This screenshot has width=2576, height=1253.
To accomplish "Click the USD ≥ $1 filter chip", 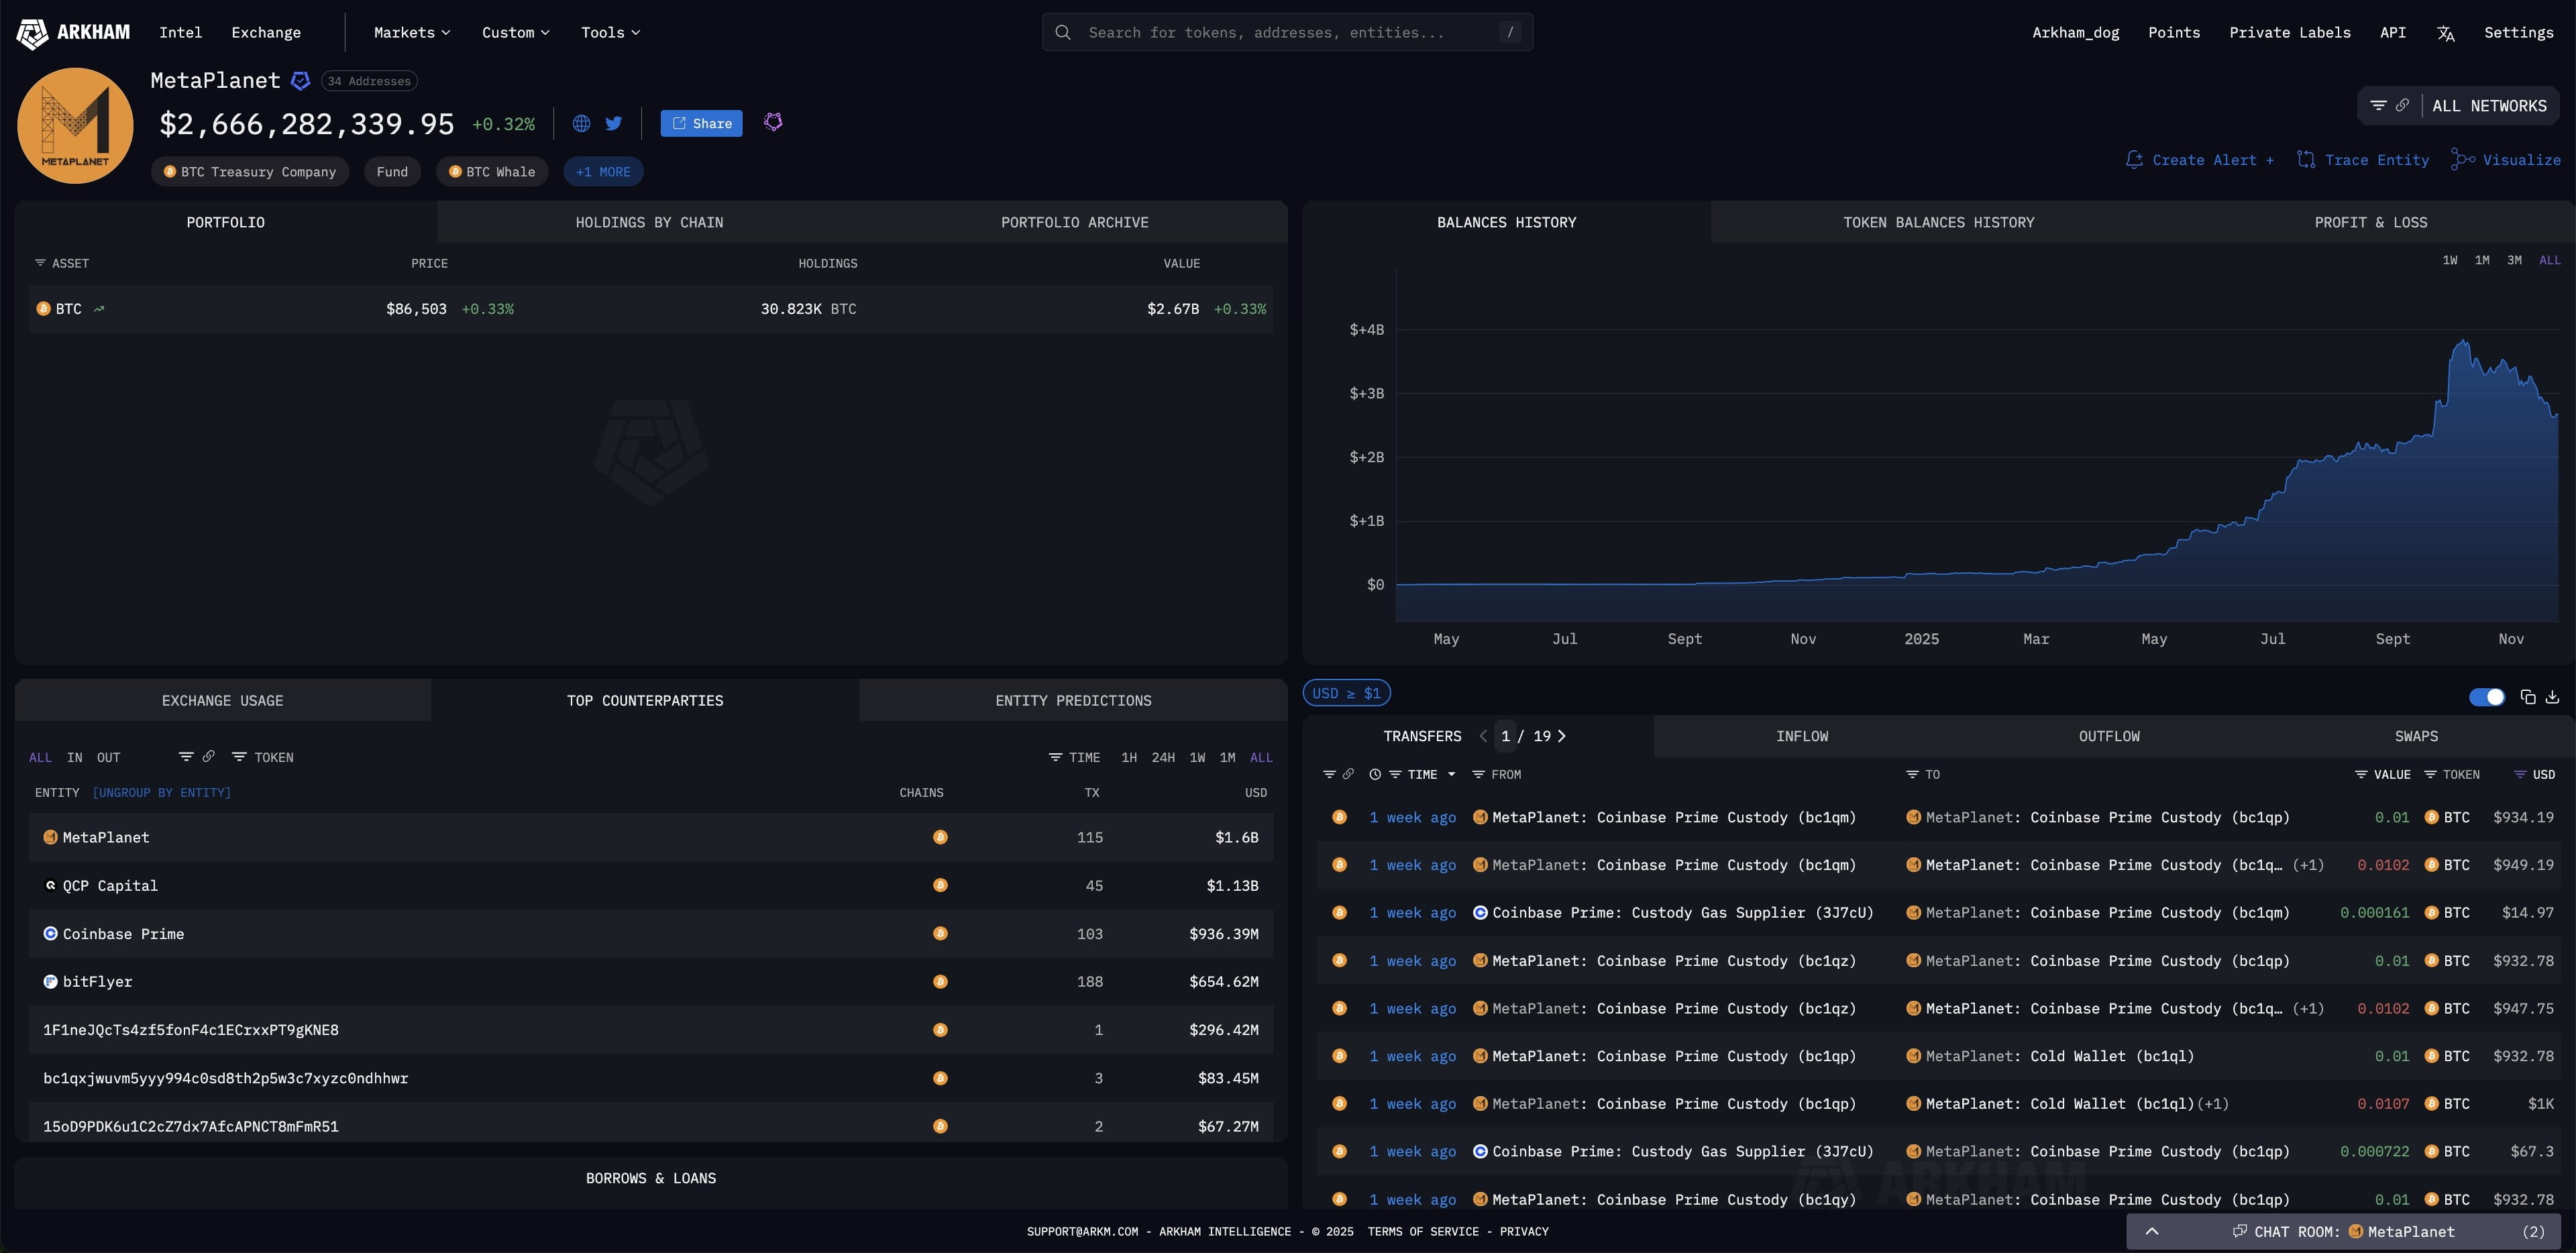I will 1346,694.
